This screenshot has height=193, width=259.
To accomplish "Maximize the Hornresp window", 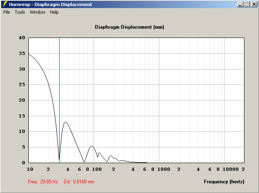I will [247, 4].
